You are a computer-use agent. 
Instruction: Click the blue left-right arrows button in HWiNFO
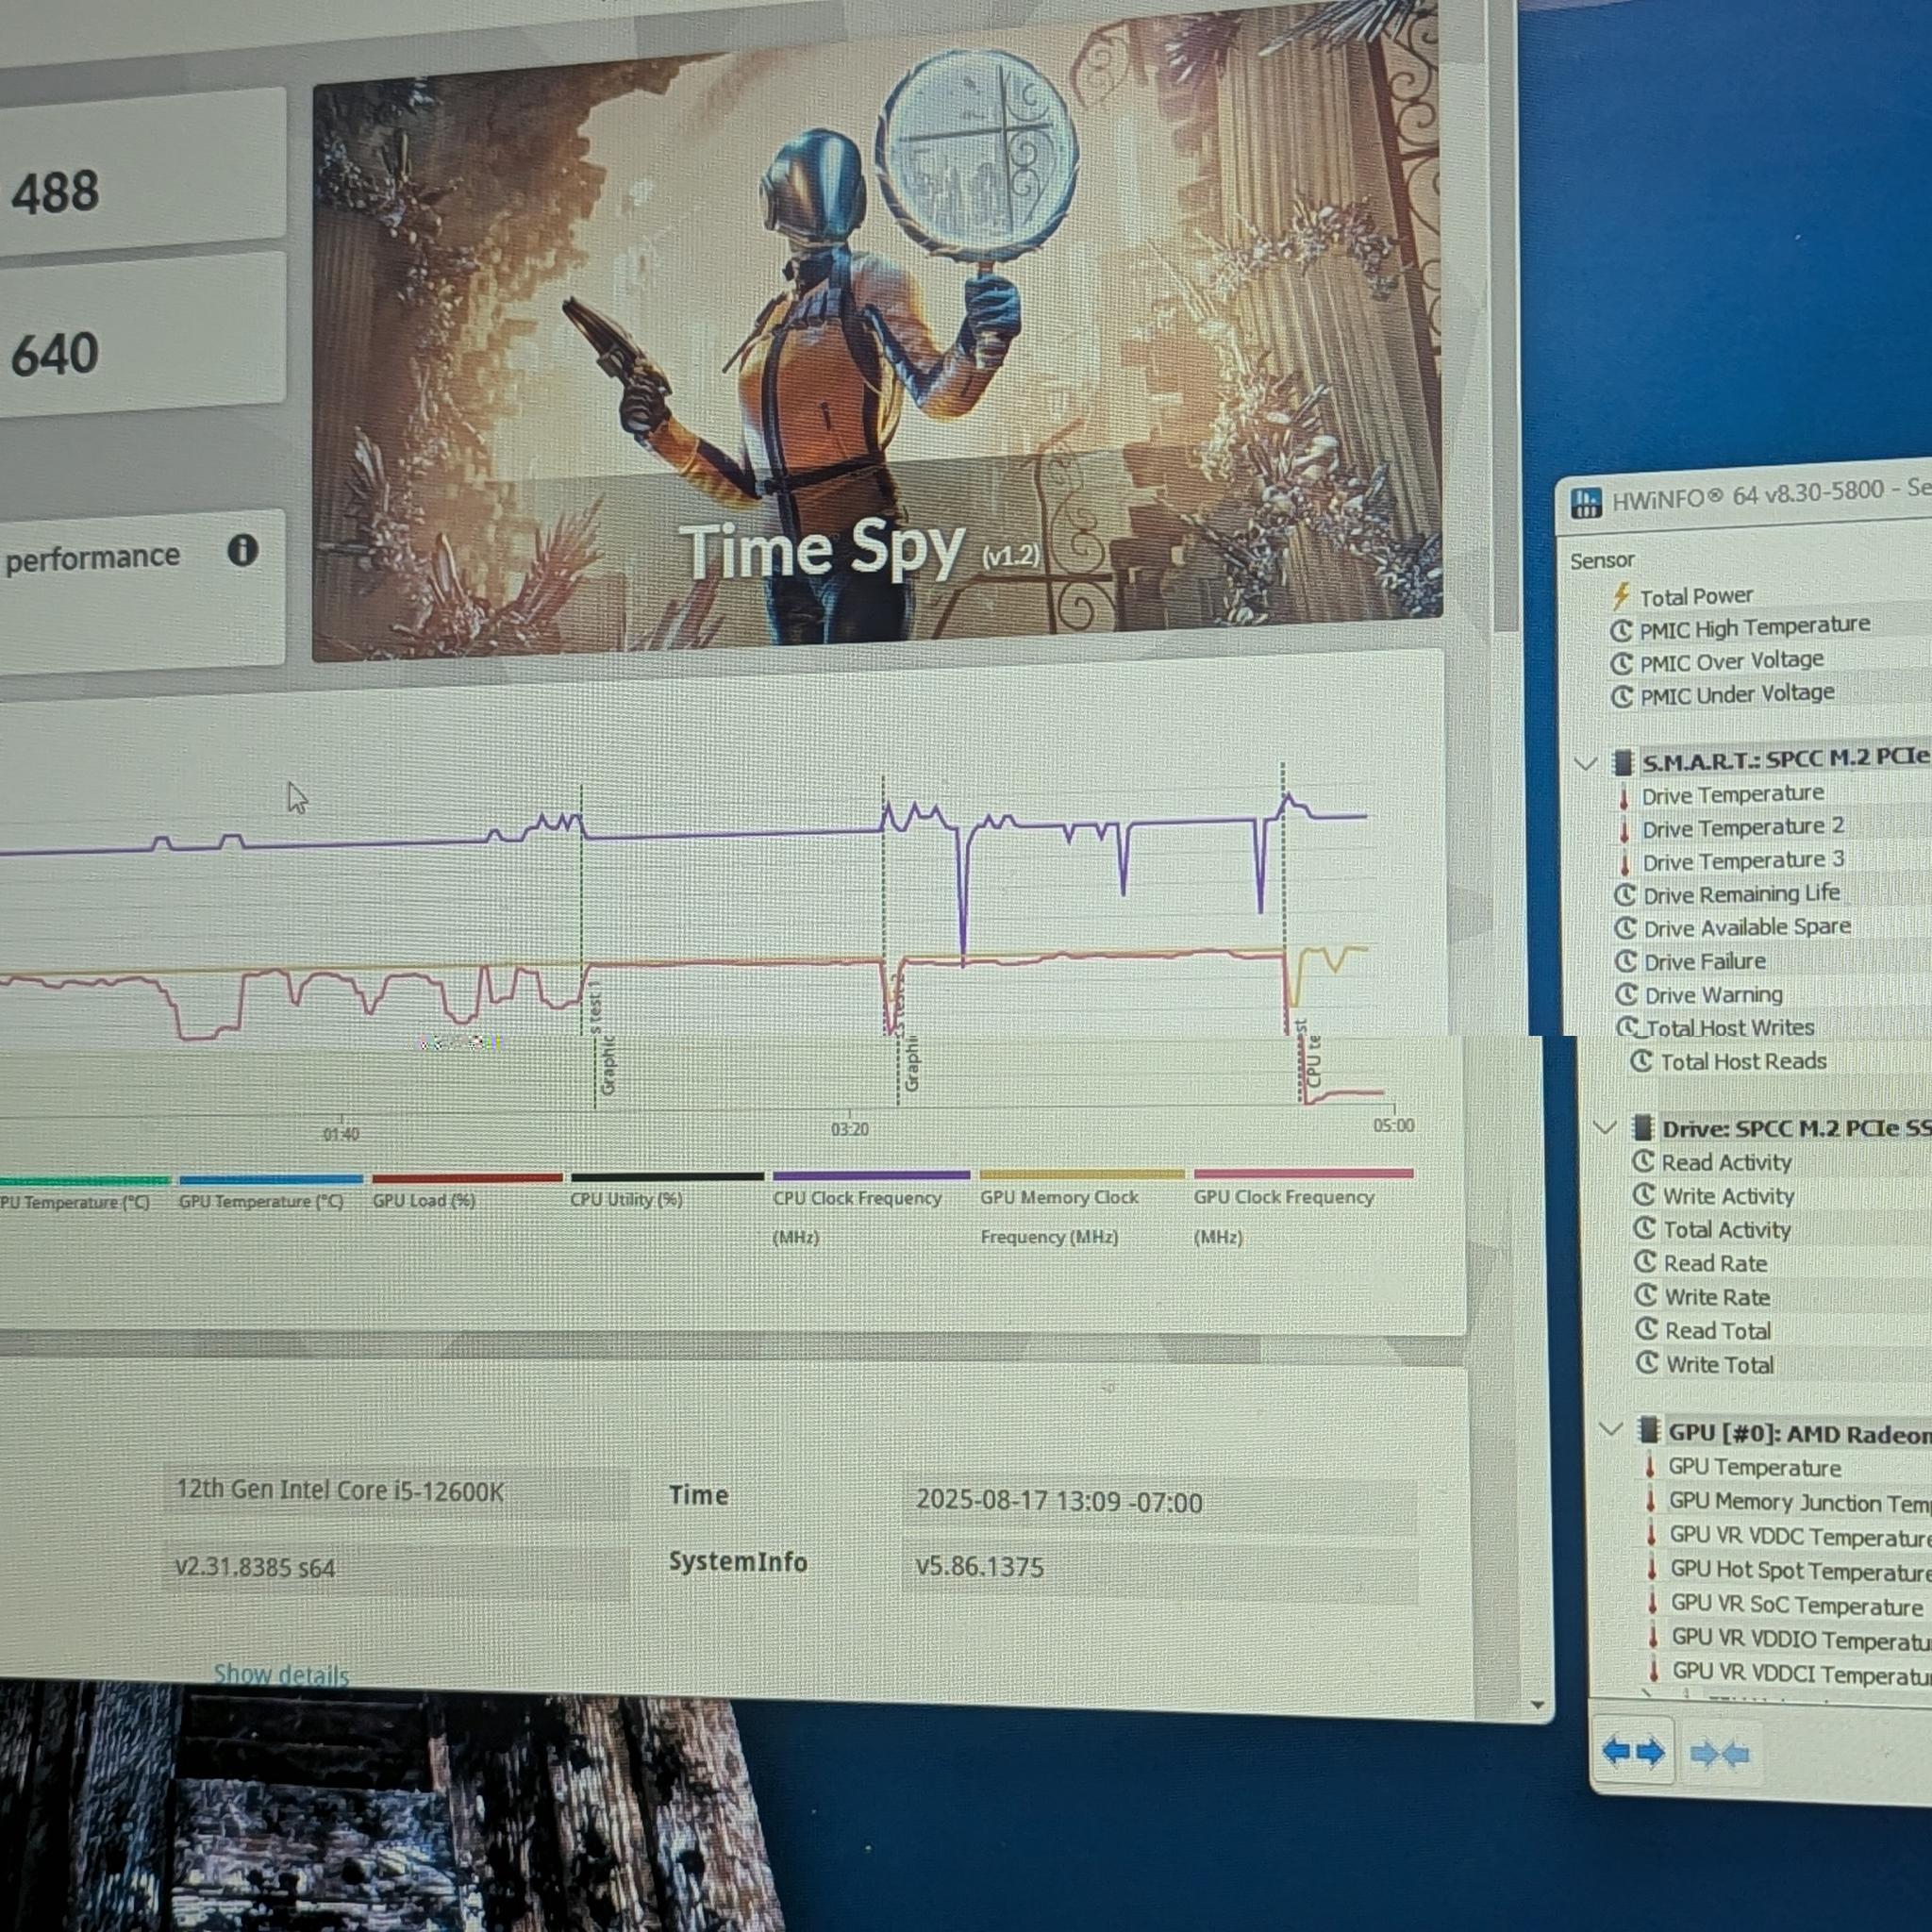point(1634,1751)
